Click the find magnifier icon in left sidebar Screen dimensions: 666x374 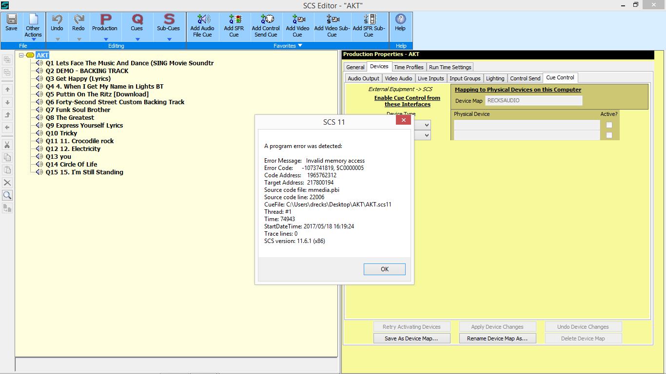pyautogui.click(x=7, y=195)
